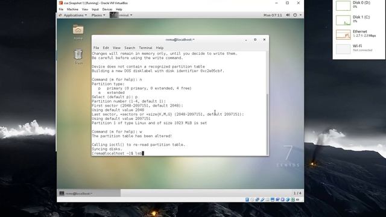Open the Places menu dropdown
This screenshot has width=386, height=217.
[98, 15]
